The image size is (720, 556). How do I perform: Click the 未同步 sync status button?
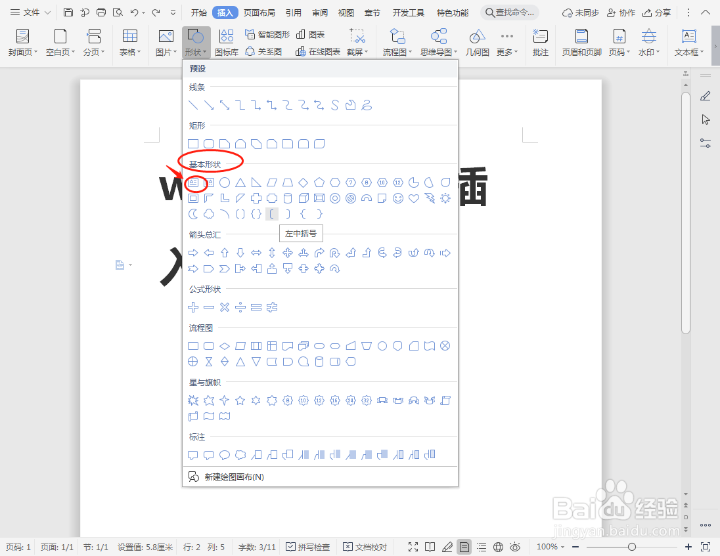pos(581,12)
